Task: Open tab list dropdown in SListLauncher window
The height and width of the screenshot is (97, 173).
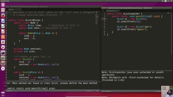Action: tap(171, 11)
